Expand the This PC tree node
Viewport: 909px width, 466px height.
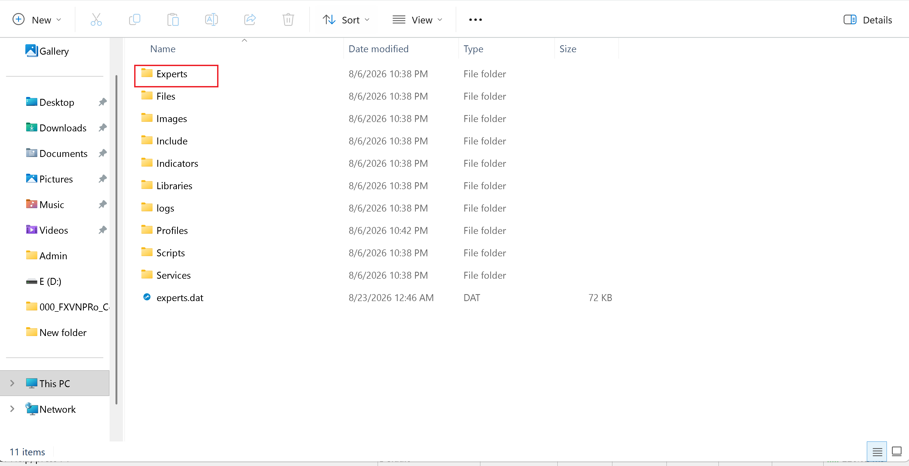click(12, 383)
